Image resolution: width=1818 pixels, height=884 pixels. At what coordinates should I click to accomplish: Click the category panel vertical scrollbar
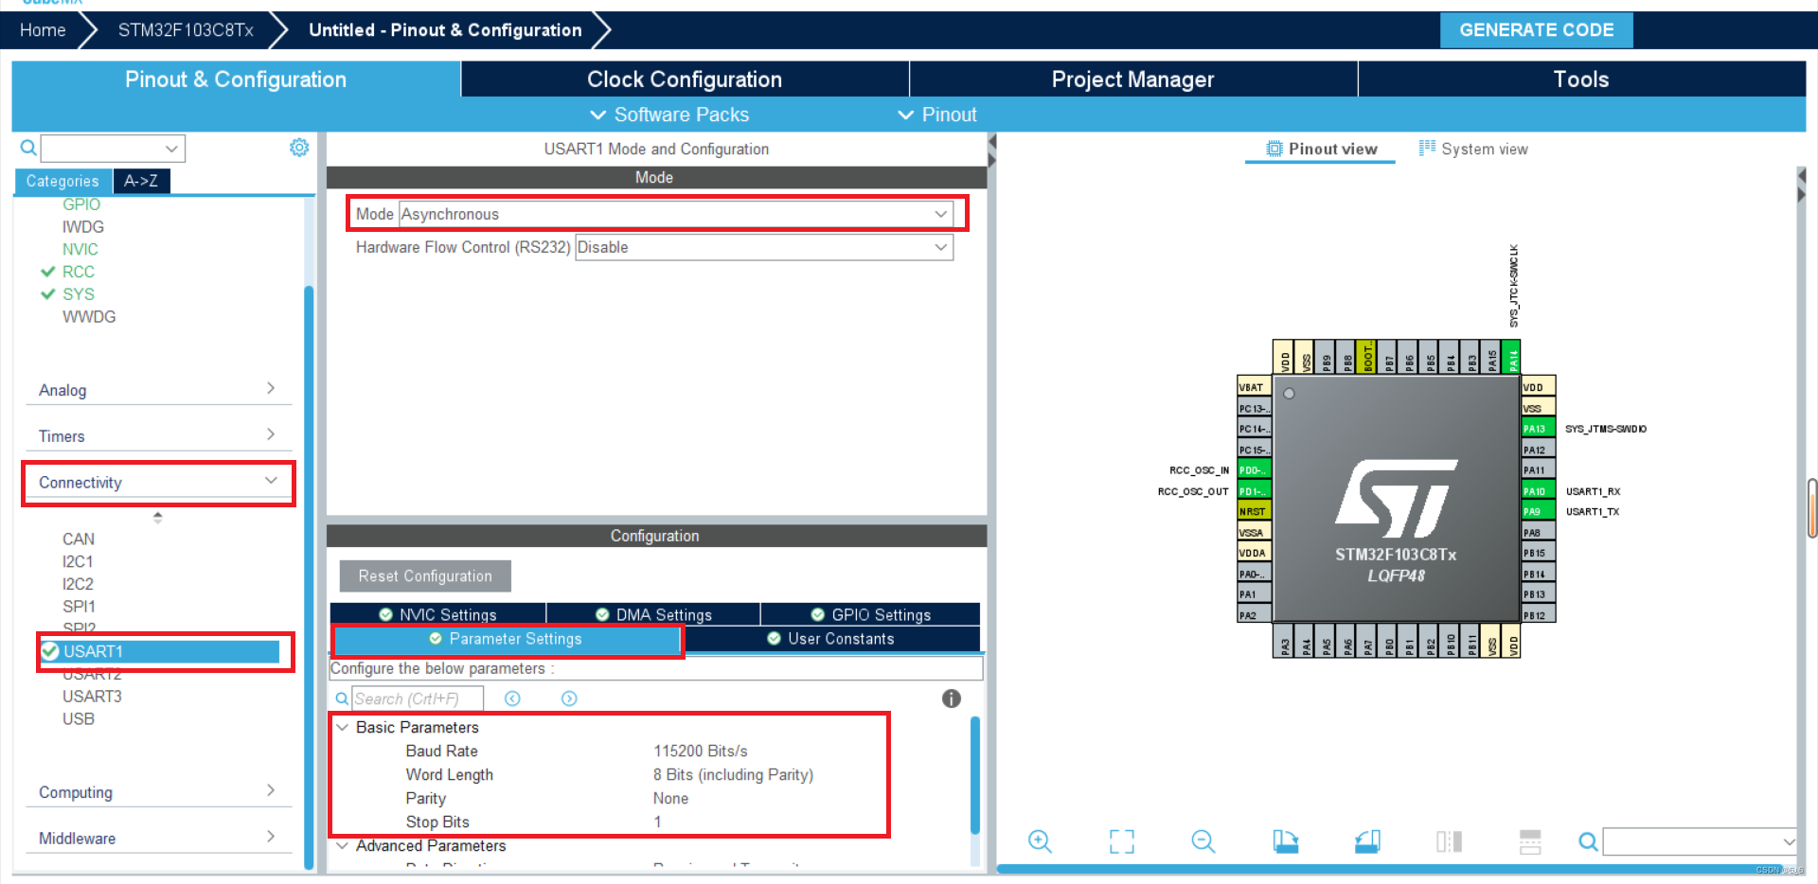(309, 577)
